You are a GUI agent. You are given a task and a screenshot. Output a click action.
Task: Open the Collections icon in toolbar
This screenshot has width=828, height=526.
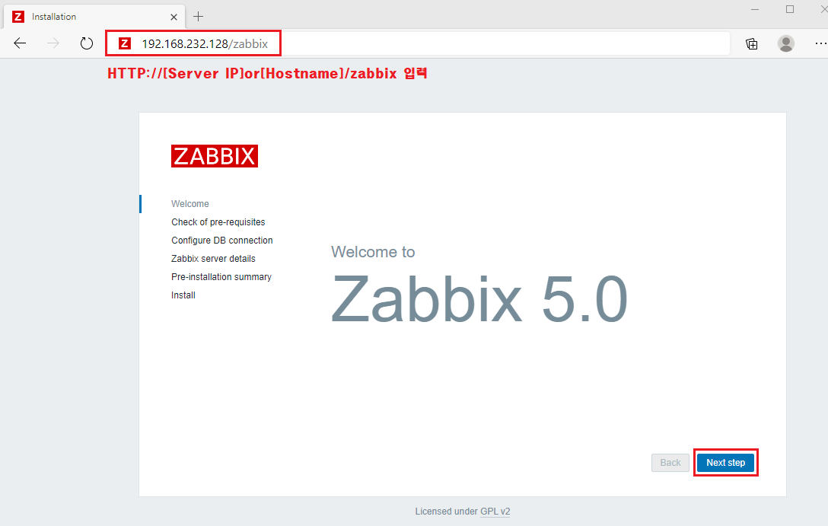tap(751, 43)
